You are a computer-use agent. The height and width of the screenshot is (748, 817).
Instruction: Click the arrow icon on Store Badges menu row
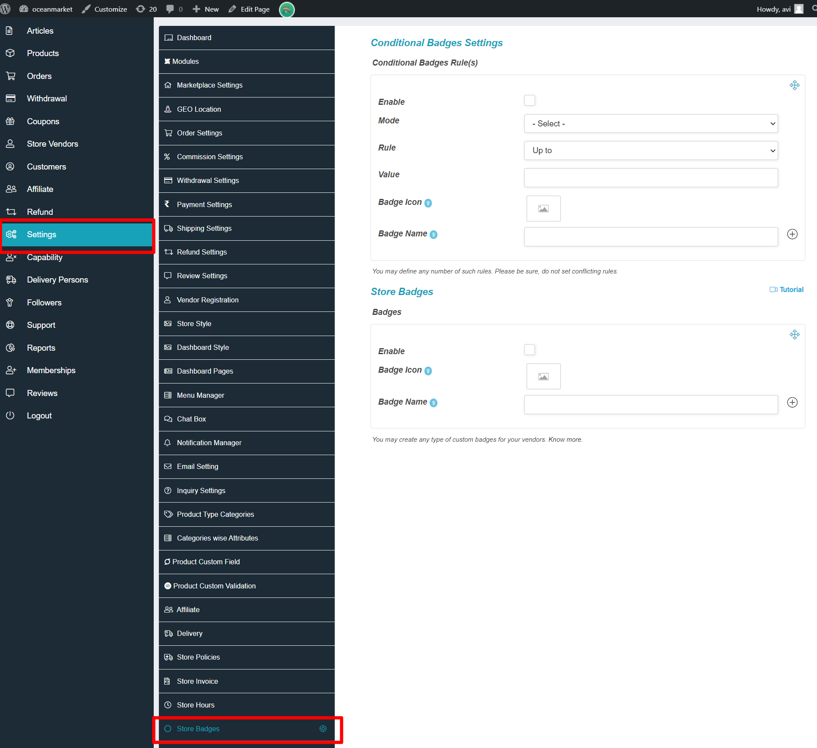(323, 729)
